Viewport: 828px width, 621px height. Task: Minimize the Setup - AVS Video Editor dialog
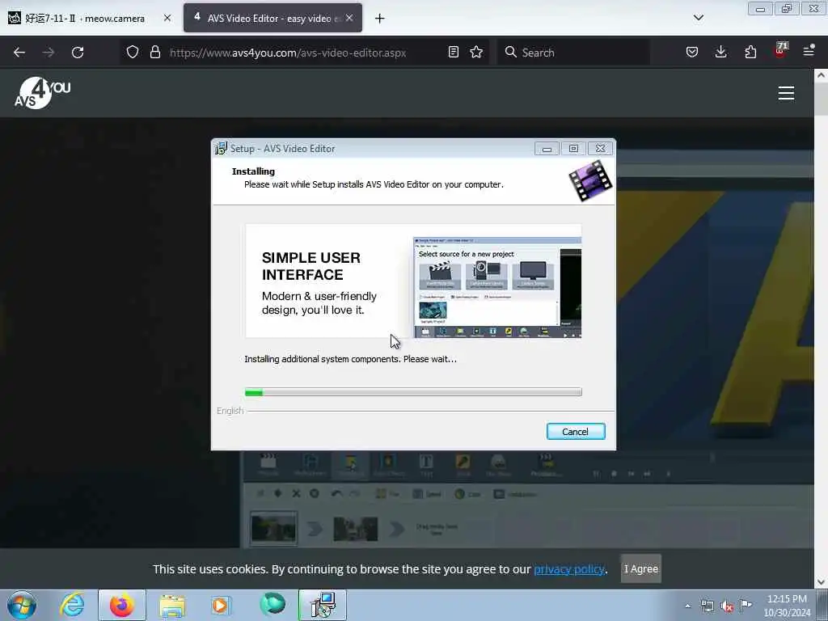[x=547, y=149]
